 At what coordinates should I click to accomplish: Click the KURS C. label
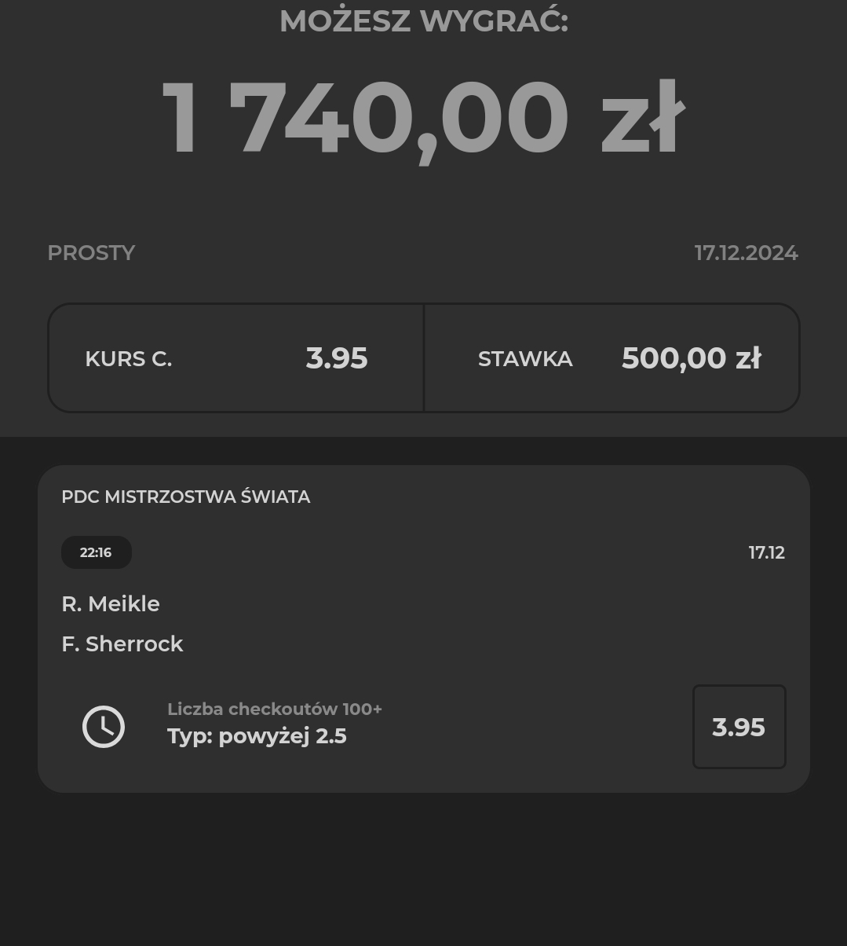coord(129,359)
